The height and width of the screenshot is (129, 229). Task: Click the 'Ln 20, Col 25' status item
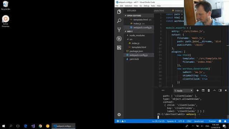click(x=158, y=121)
